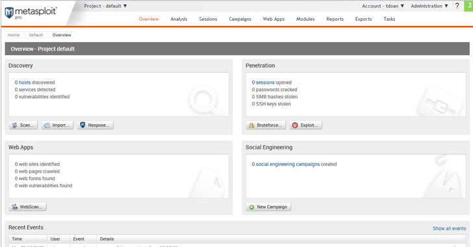Screen dimensions: 473x247
Task: Click the Penetration panel heading
Action: pos(261,66)
